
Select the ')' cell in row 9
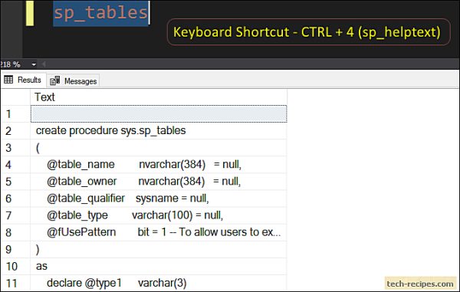coord(159,250)
